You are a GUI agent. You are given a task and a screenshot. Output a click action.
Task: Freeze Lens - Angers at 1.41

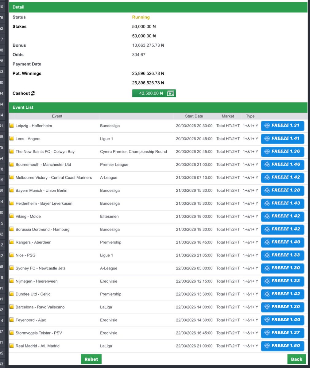[x=283, y=138]
